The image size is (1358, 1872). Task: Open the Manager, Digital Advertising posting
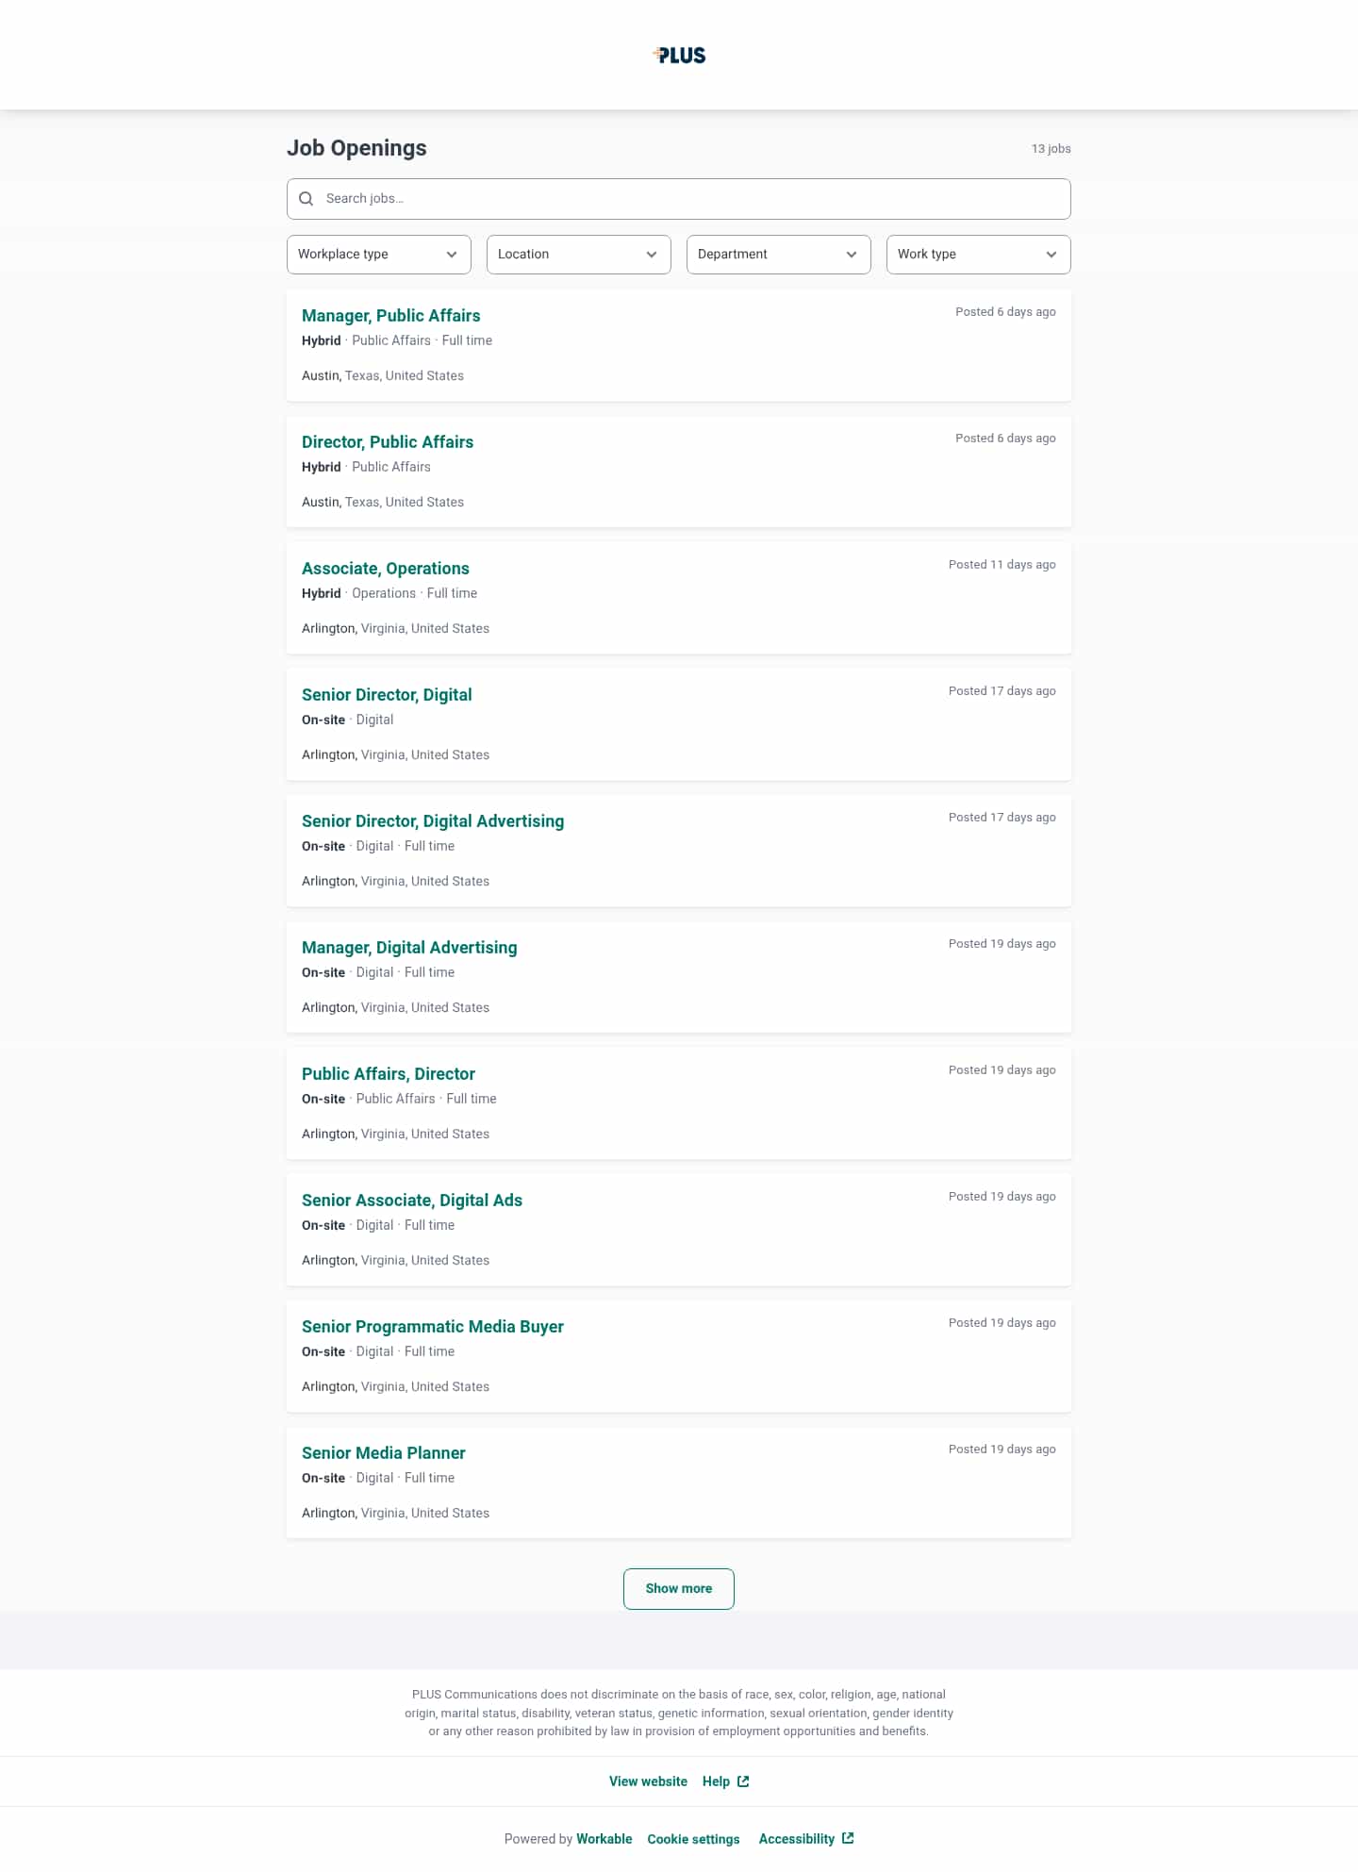click(409, 948)
